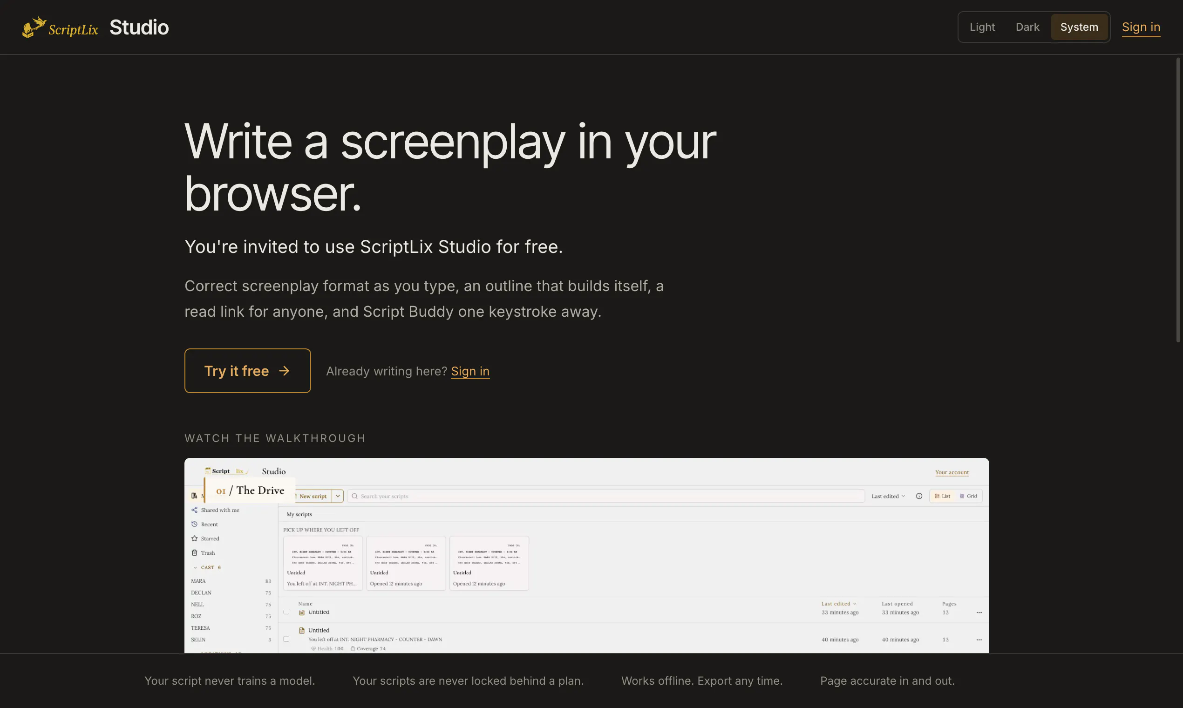
Task: Click 'Works offline. Export any time.' text
Action: click(x=702, y=681)
